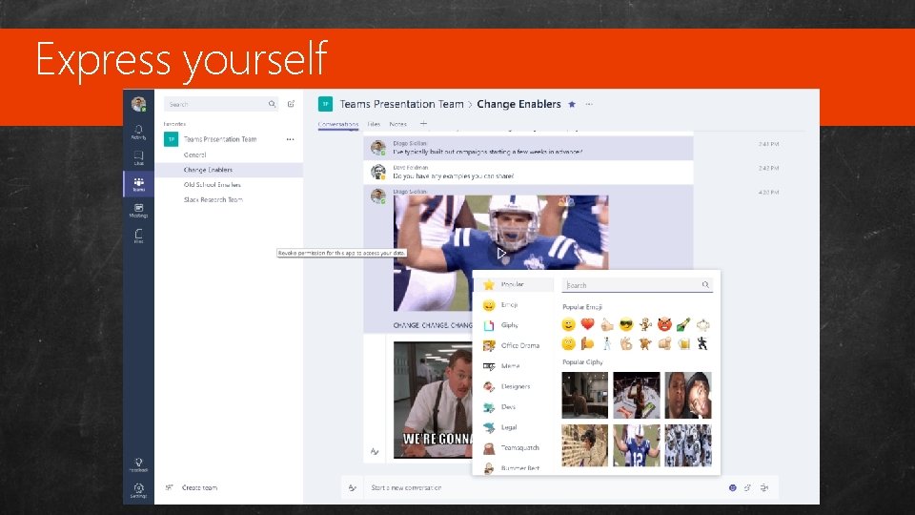The width and height of the screenshot is (915, 515).
Task: Insert the thumbs up emoji
Action: (607, 324)
